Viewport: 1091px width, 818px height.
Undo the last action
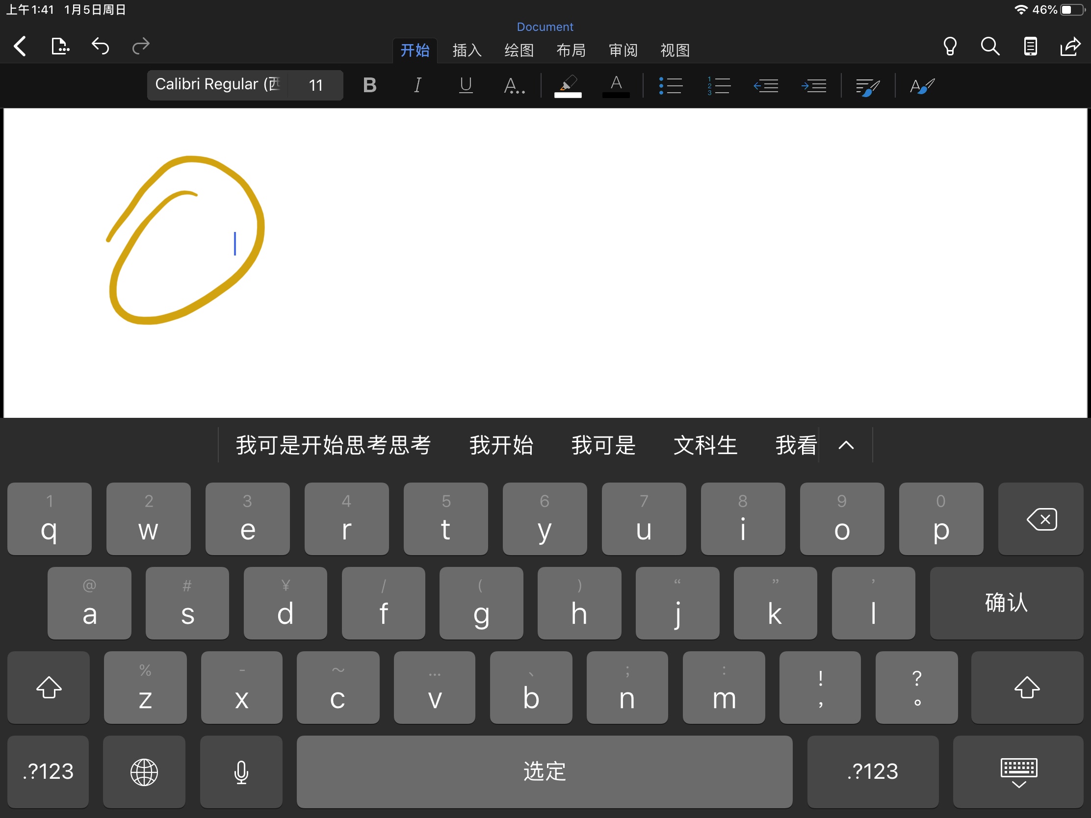[100, 47]
